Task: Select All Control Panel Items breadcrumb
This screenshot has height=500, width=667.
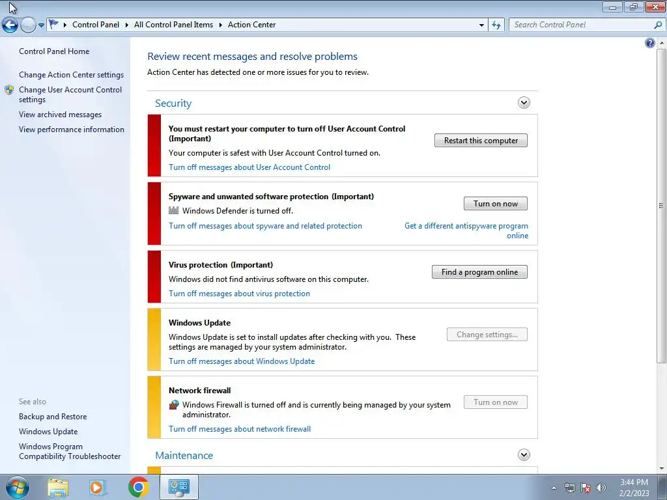Action: (x=173, y=25)
